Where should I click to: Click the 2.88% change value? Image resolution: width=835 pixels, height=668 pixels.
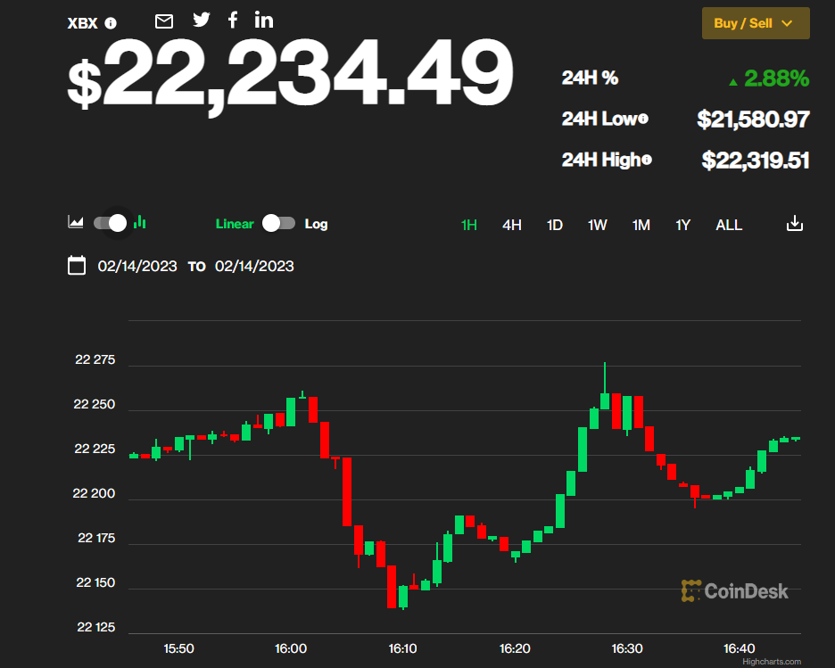point(776,78)
